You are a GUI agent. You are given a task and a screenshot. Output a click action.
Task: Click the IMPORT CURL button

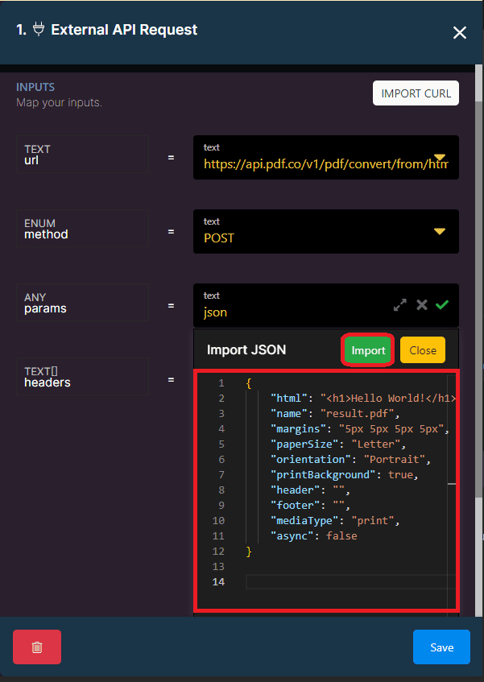[x=416, y=93]
